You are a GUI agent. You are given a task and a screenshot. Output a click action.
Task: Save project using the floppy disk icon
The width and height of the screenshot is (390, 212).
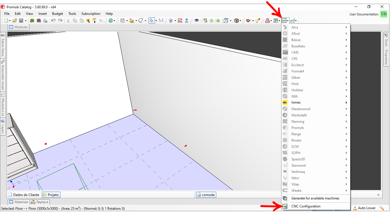coord(21,21)
